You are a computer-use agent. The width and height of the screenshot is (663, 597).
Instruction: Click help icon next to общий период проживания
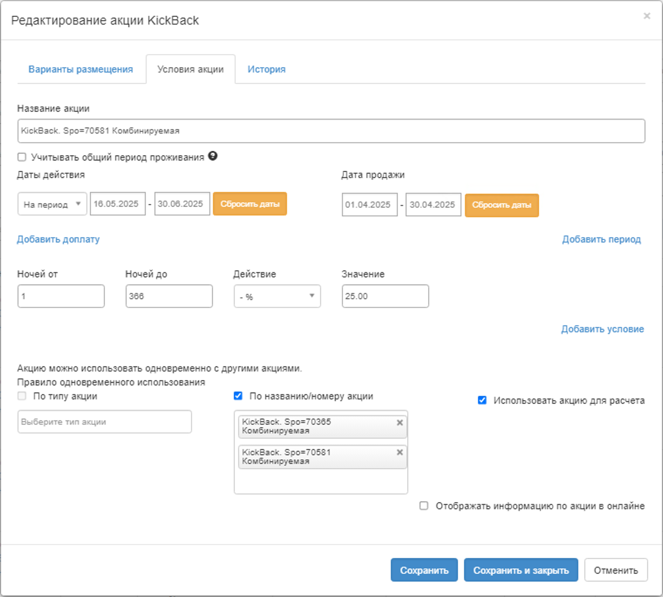[x=212, y=156]
